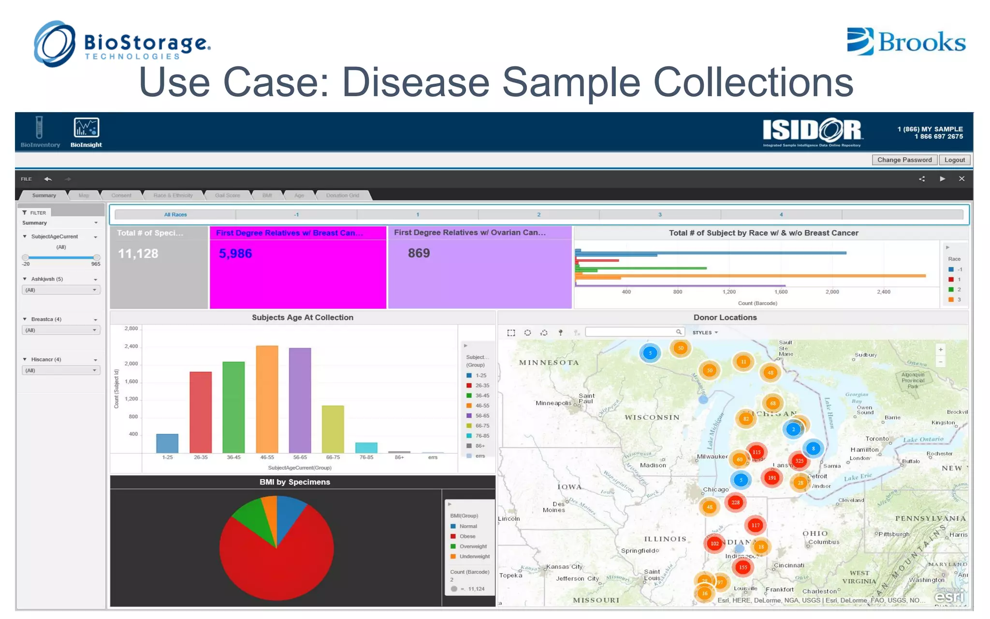Viewport: 990px width, 619px height.
Task: Toggle Race -1 legend entry
Action: point(955,269)
